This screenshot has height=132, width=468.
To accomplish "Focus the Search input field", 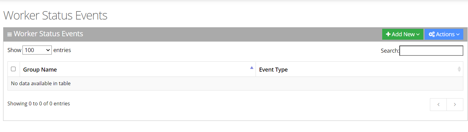I will coord(431,51).
